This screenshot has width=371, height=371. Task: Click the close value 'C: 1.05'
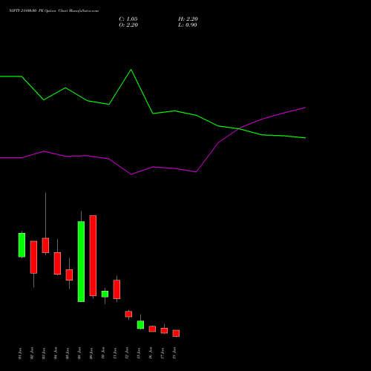pyautogui.click(x=128, y=19)
